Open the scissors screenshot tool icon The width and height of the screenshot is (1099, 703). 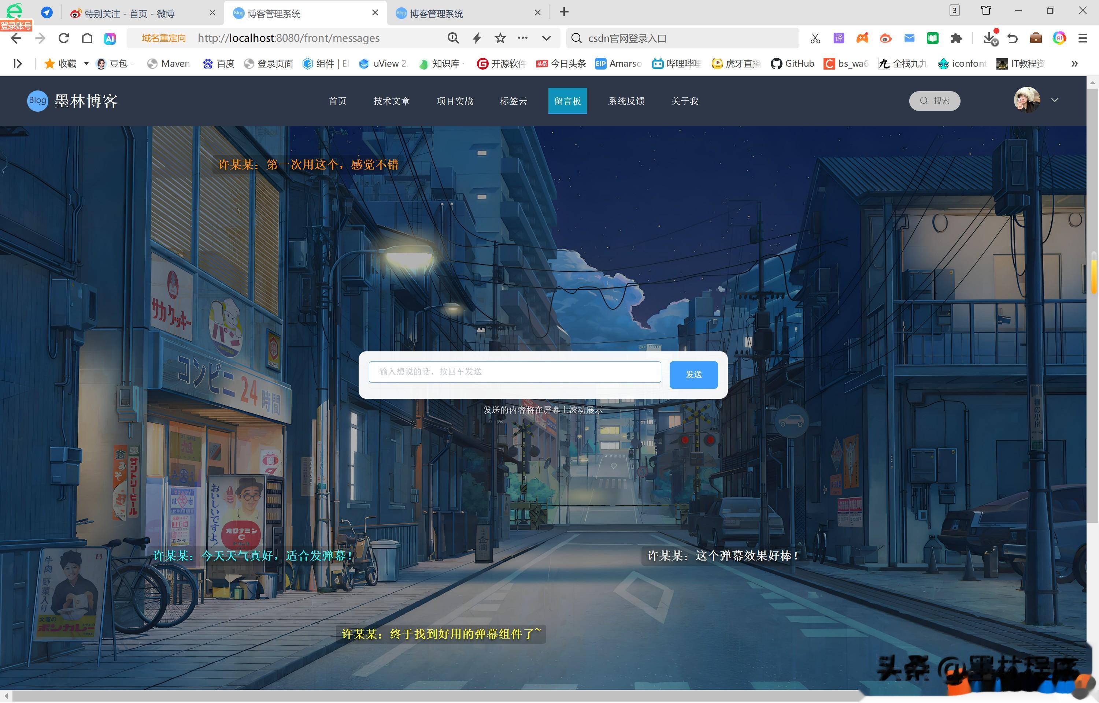[x=815, y=38]
